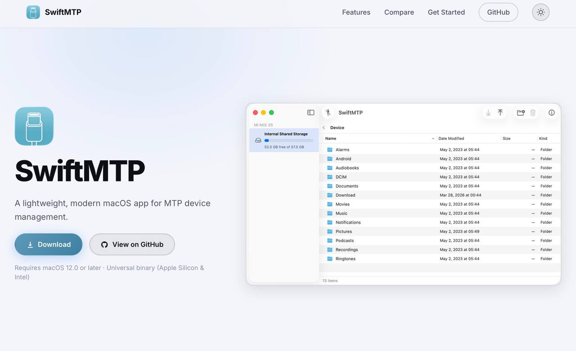Open the file info panel
Screen dimensions: 576x351
tap(551, 112)
